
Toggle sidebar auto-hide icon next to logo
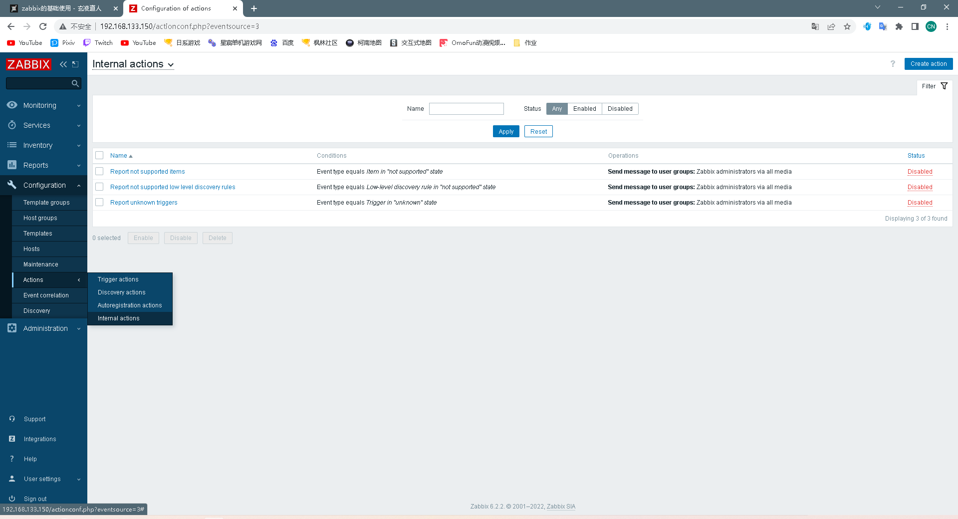pos(75,64)
